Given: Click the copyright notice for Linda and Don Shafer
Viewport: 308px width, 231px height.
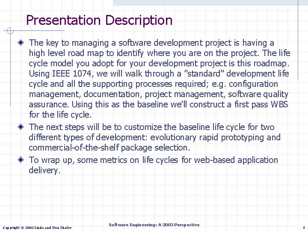Looking at the screenshot, I should (37, 228).
